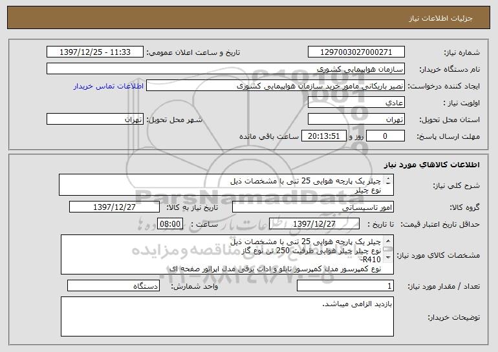Viewport: 498px width, 352px height.
Task: Click the label مهلت ارسال پاسخ
Action: tap(448, 136)
